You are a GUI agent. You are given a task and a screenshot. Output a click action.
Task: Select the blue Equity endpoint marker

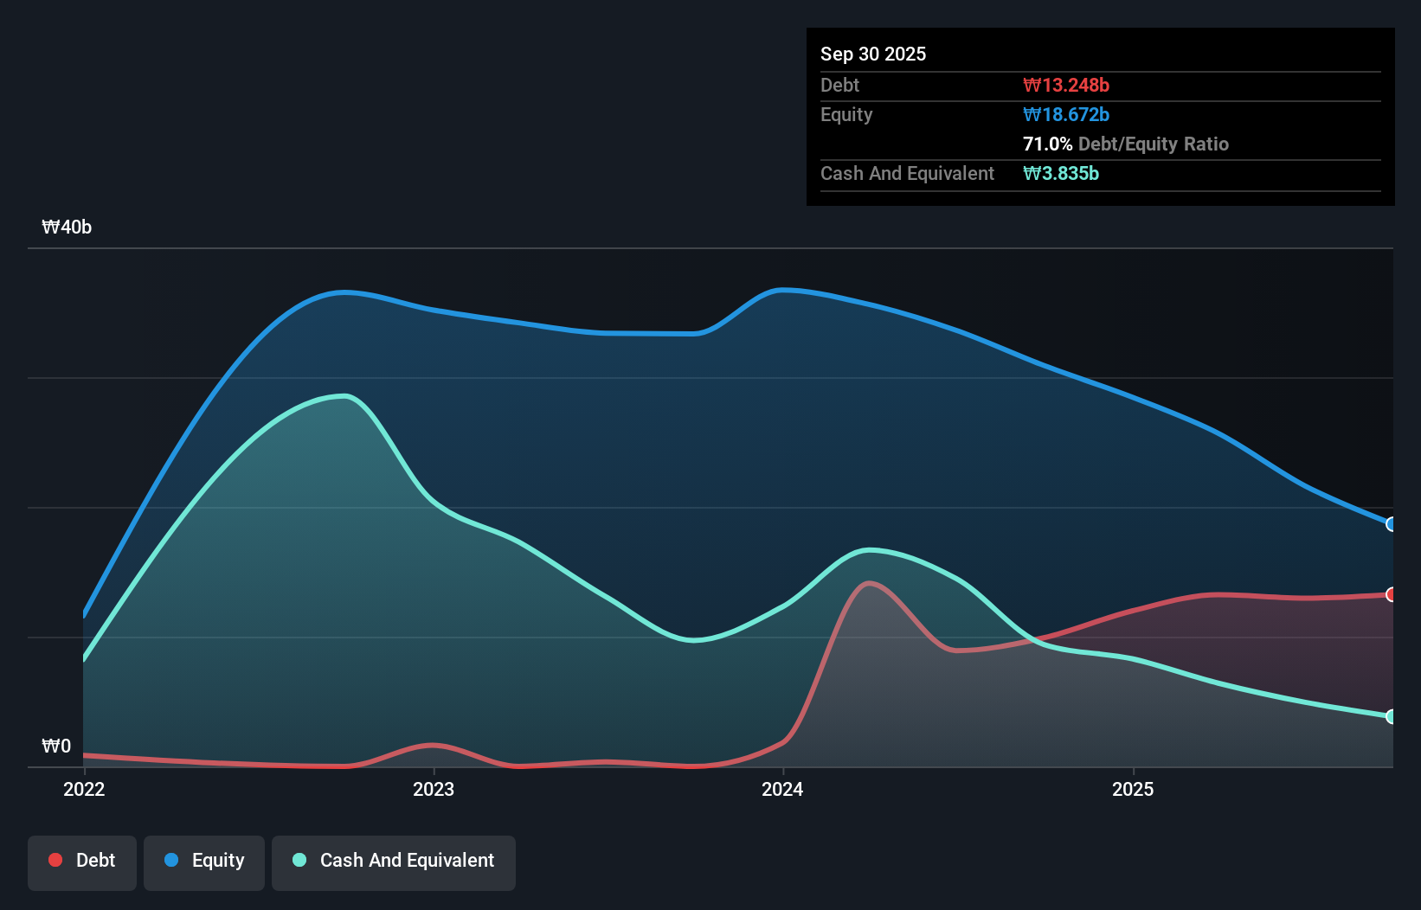(1391, 524)
